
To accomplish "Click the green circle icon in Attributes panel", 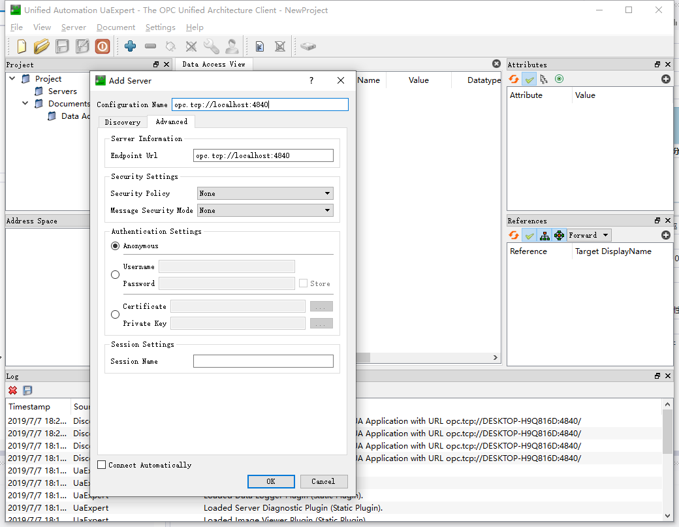I will tap(559, 79).
